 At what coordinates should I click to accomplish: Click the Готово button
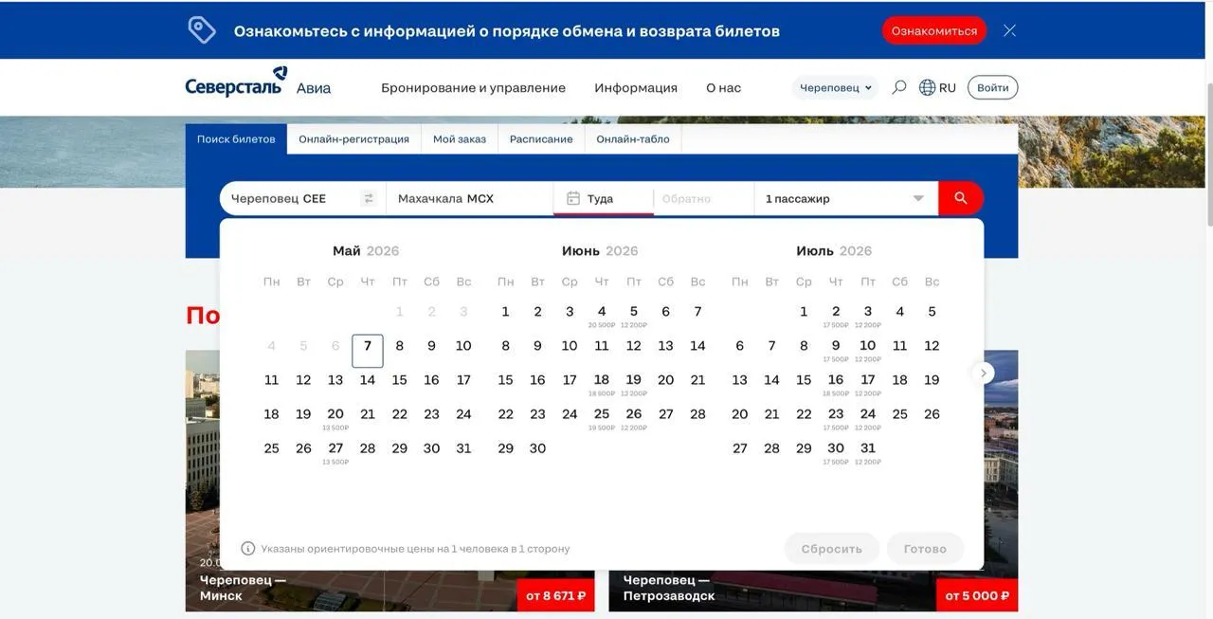[x=925, y=549]
